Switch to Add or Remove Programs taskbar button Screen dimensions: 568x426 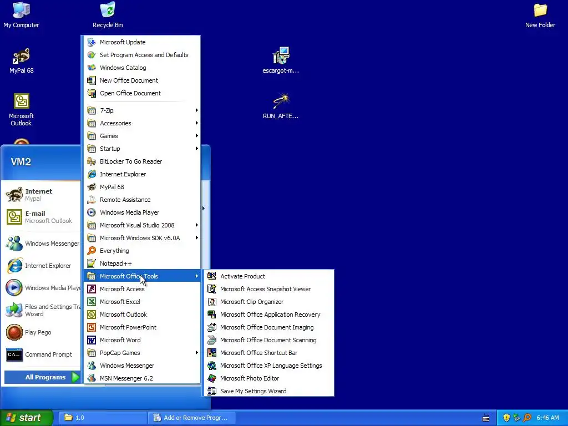(192, 418)
